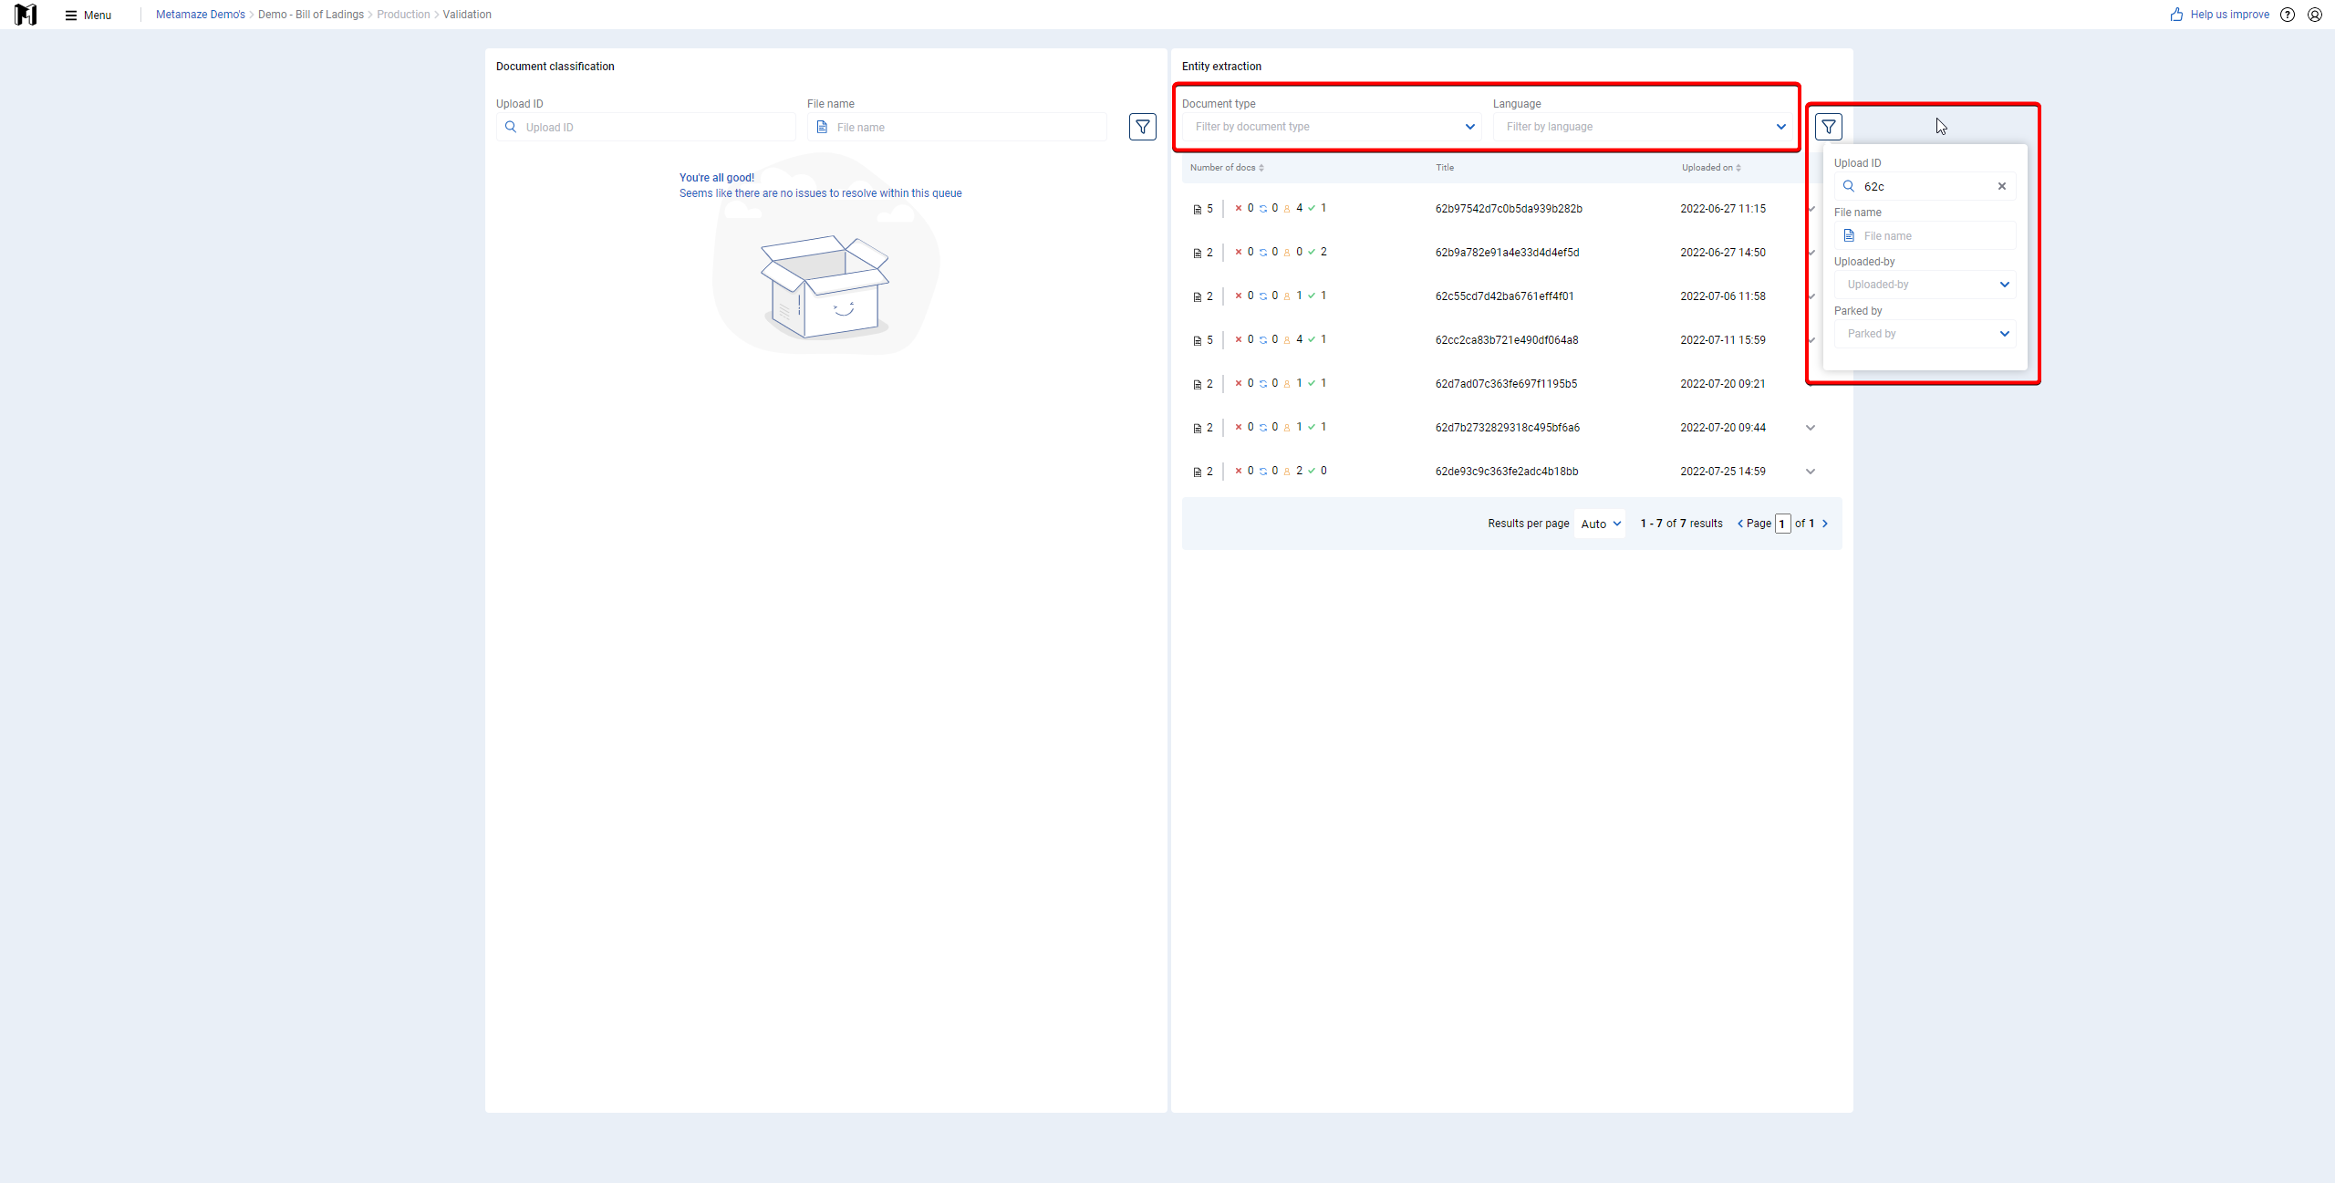Click Document classification File name field
Viewport: 2335px width, 1183px height.
(x=957, y=127)
